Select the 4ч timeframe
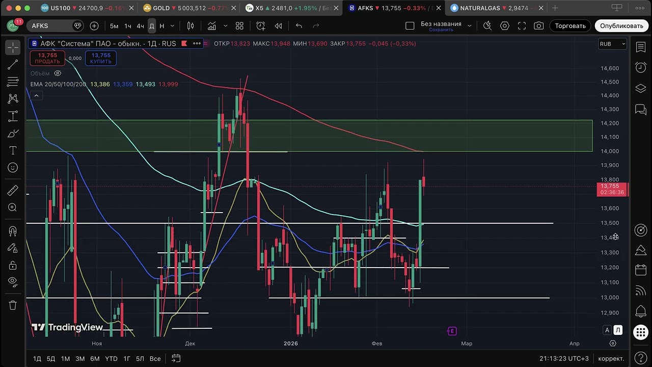 tap(140, 26)
